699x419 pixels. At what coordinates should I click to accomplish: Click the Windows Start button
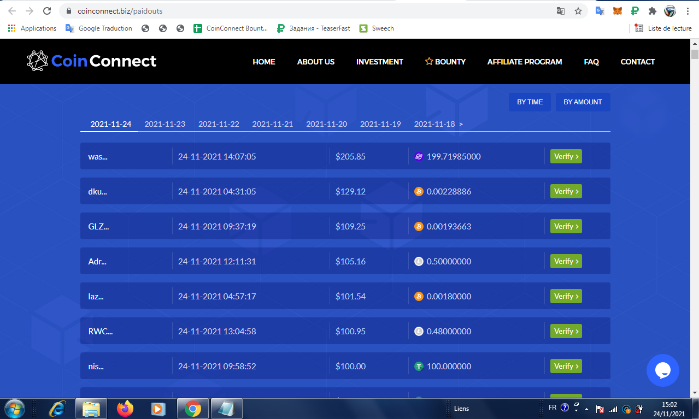click(x=14, y=408)
